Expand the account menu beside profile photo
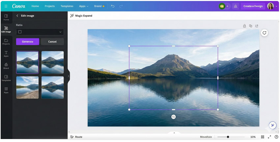 point(276,6)
